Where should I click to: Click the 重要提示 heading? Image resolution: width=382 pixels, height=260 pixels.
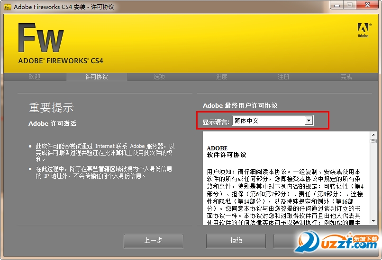coord(51,108)
